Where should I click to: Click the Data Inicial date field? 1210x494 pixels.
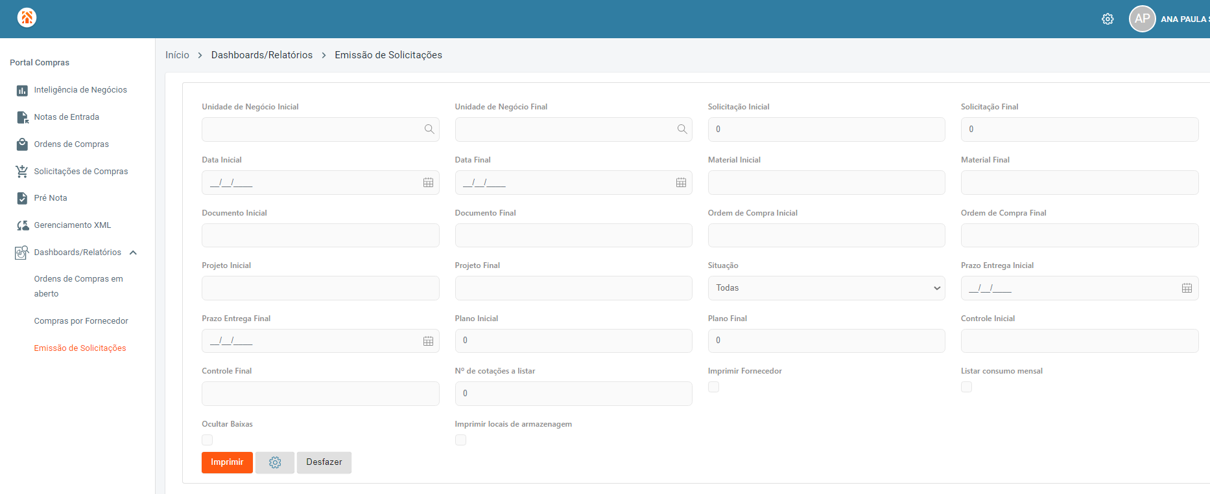(x=320, y=183)
